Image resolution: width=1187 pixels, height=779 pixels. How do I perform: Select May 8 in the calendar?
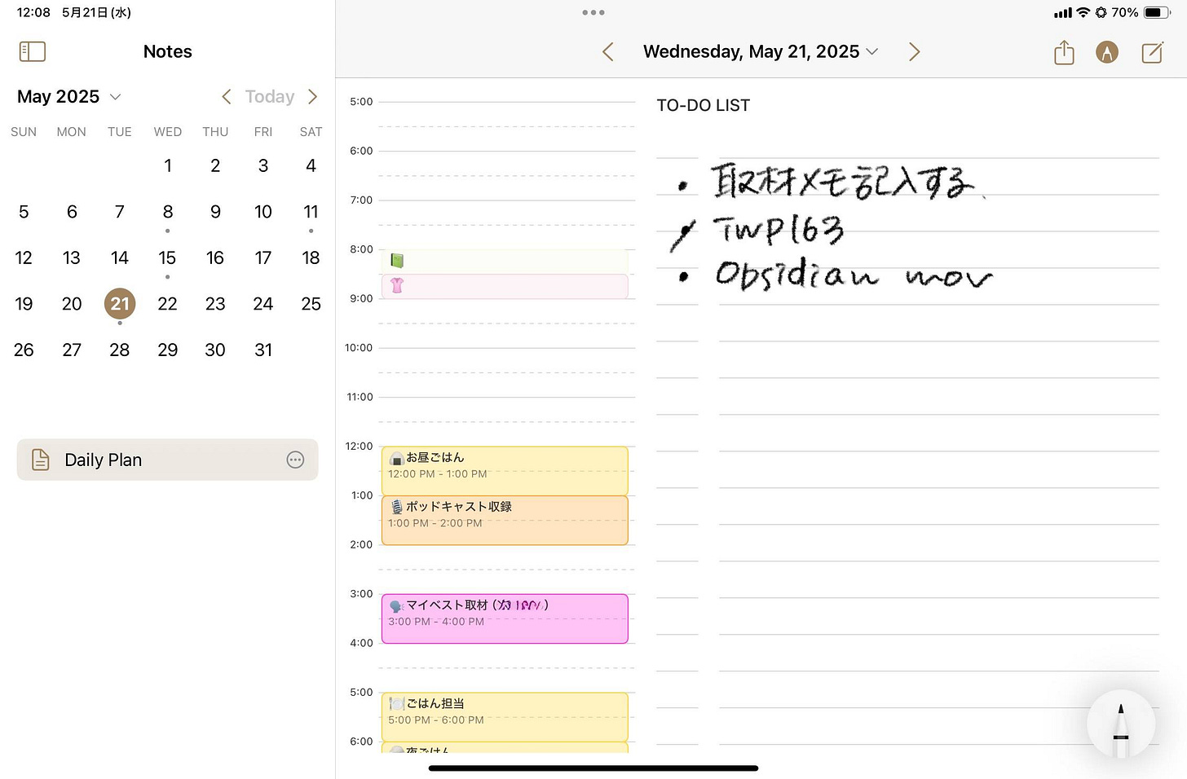pos(167,212)
